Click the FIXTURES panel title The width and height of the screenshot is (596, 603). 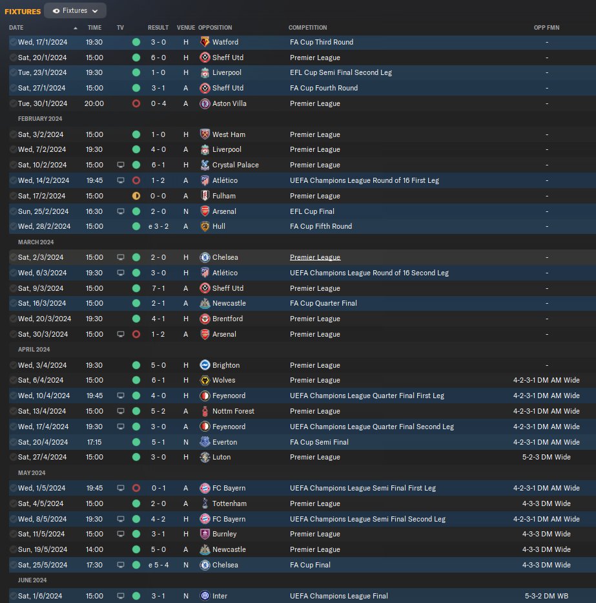23,12
